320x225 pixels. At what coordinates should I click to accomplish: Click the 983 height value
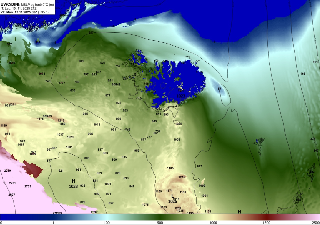point(105,153)
